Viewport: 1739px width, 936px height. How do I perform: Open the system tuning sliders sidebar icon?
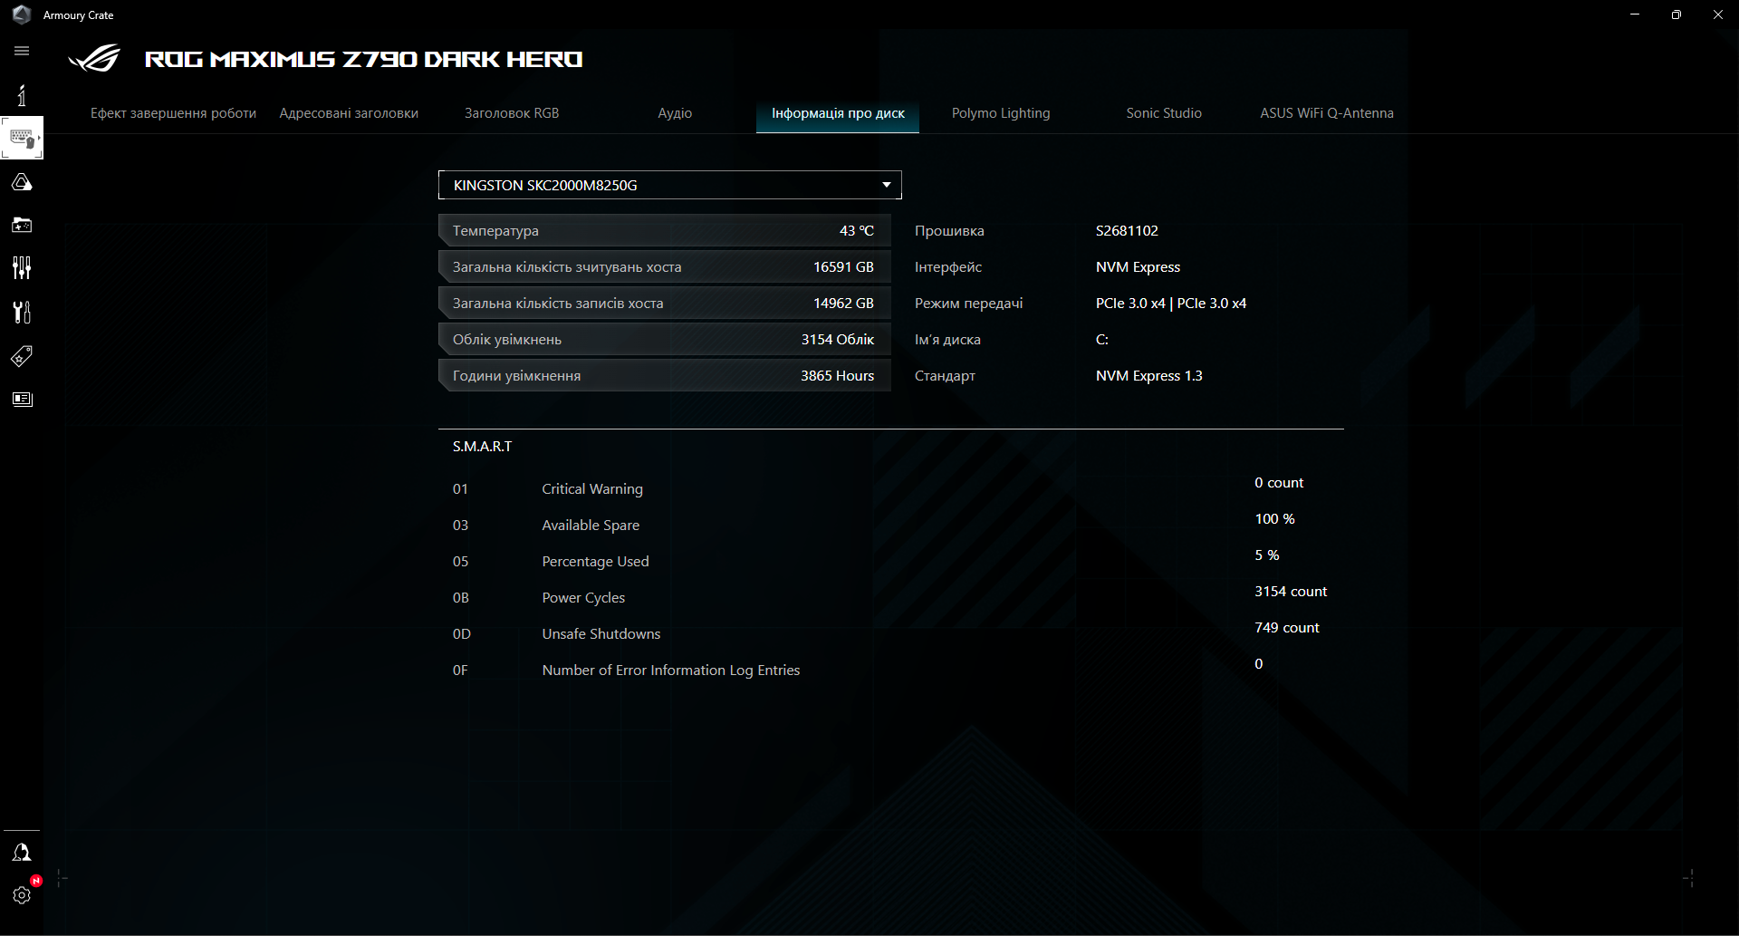pyautogui.click(x=22, y=267)
